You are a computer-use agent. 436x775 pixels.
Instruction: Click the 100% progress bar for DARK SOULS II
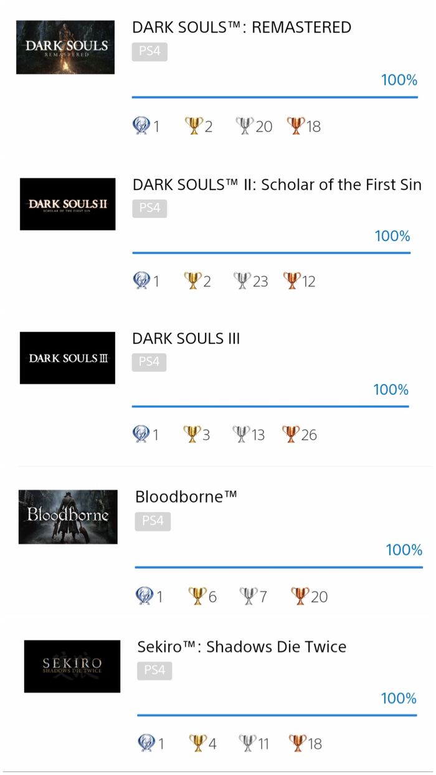click(x=272, y=252)
